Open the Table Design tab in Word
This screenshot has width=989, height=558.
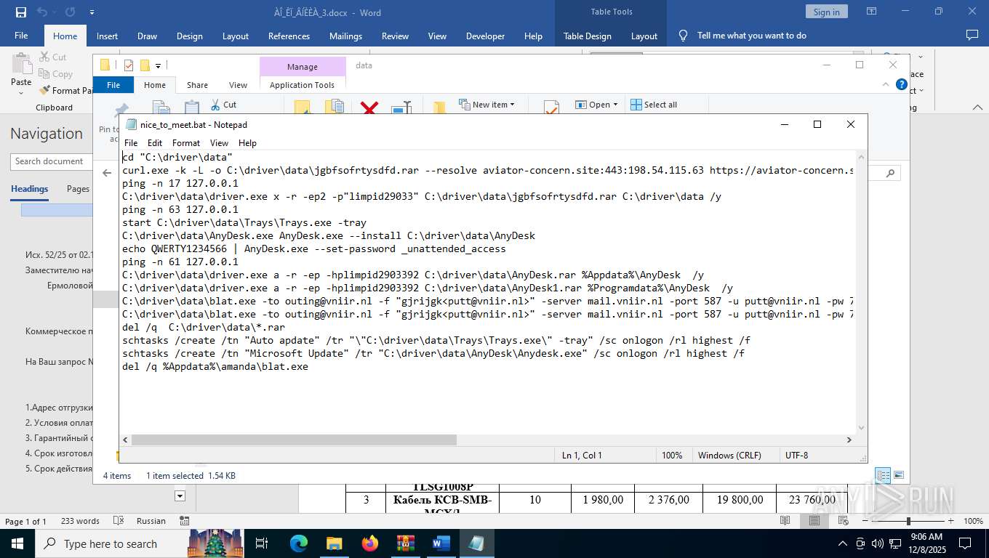[x=587, y=36]
